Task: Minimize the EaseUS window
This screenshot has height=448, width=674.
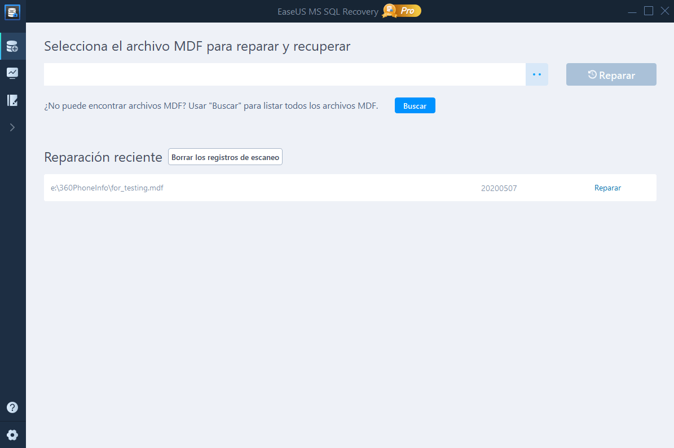Action: click(632, 11)
